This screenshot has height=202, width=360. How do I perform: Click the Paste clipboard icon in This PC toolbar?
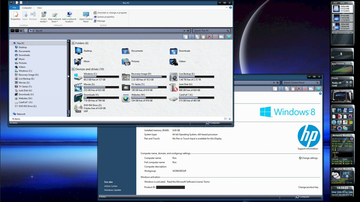click(x=203, y=37)
